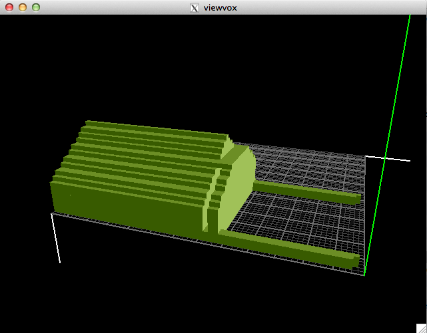
Task: Click the bright green axis line
Action: (x=387, y=146)
